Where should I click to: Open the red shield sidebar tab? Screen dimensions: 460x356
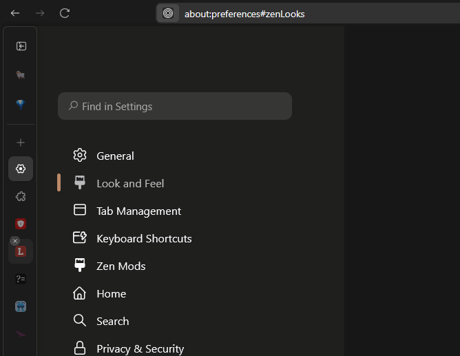(x=21, y=224)
